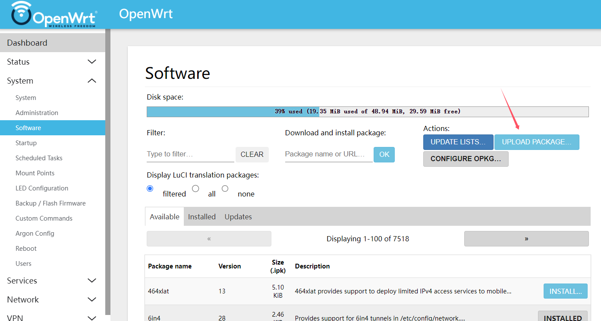Collapse the System menu chevron

pos(92,81)
